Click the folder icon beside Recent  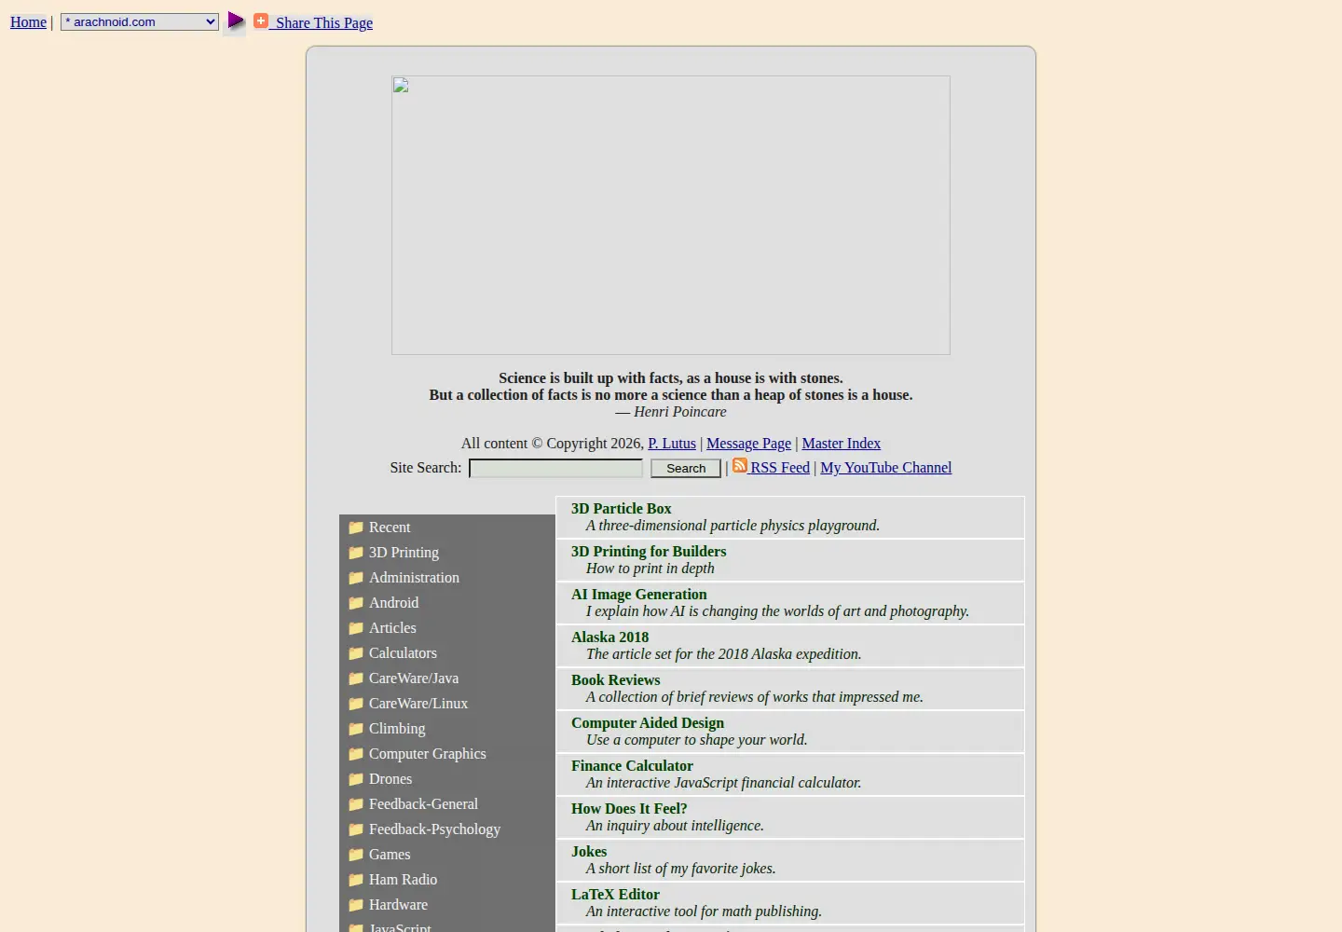click(x=356, y=528)
